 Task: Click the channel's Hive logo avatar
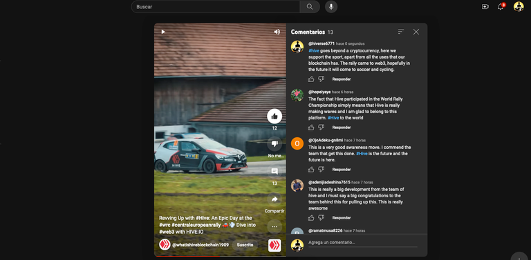165,245
